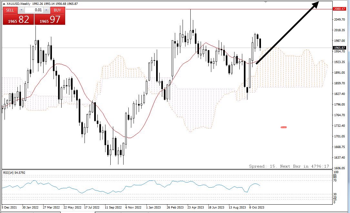Screen dimensions: 350x213
Task: Click the 1606.05 price scale label
Action: point(339,168)
